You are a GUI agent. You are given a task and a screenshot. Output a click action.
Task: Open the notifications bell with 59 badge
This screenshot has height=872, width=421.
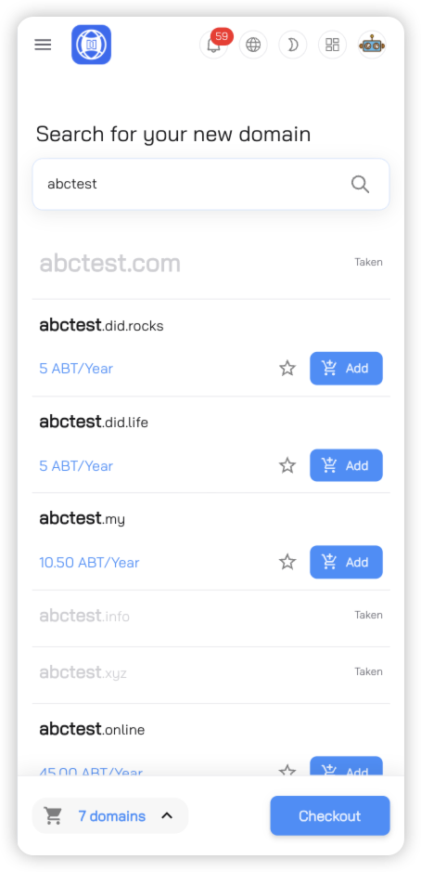[x=214, y=45]
